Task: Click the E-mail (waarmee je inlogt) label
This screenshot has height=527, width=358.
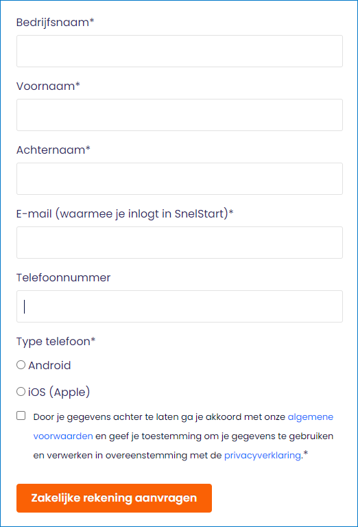Action: point(125,214)
